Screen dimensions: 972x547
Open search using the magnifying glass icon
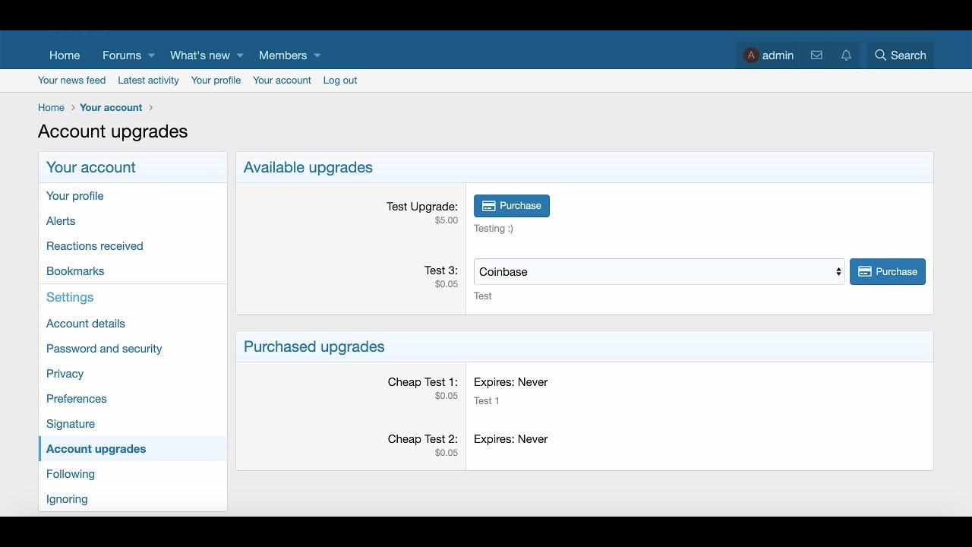[880, 55]
